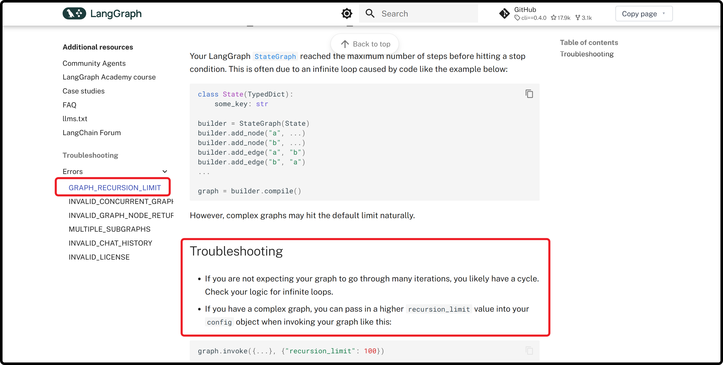Select GRAPH_RECURSION_LIMIT in sidebar
This screenshot has width=723, height=365.
tap(114, 187)
